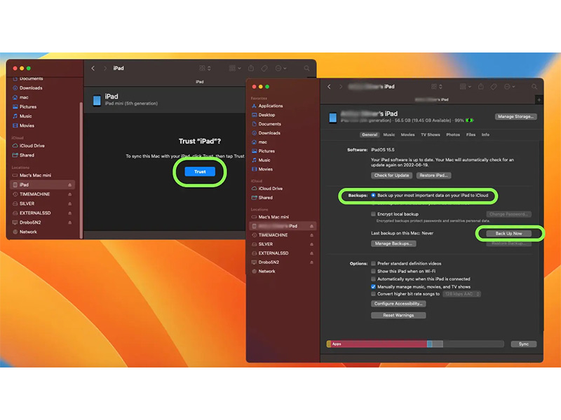This screenshot has height=420, width=561.
Task: Open Pictures in front Finder sidebar
Action: [266, 151]
